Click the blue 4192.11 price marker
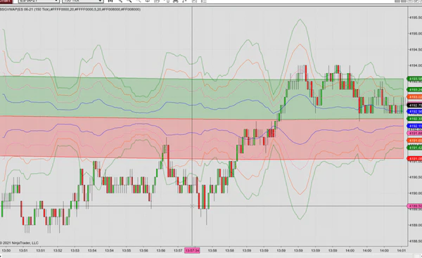 pyautogui.click(x=414, y=126)
